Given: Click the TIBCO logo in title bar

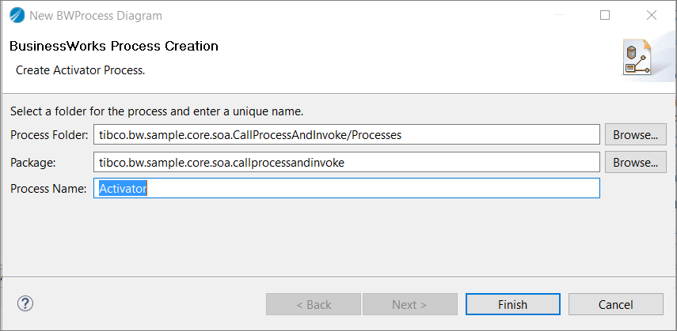Looking at the screenshot, I should (16, 15).
